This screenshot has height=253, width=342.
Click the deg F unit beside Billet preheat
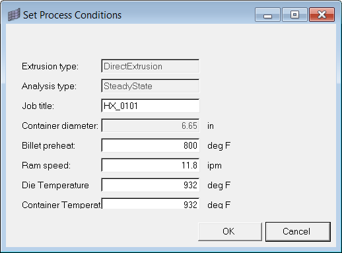[219, 146]
